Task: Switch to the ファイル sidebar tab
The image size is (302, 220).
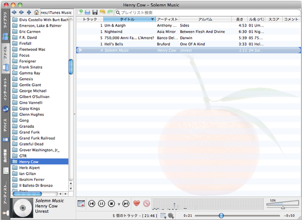Action: 6,58
